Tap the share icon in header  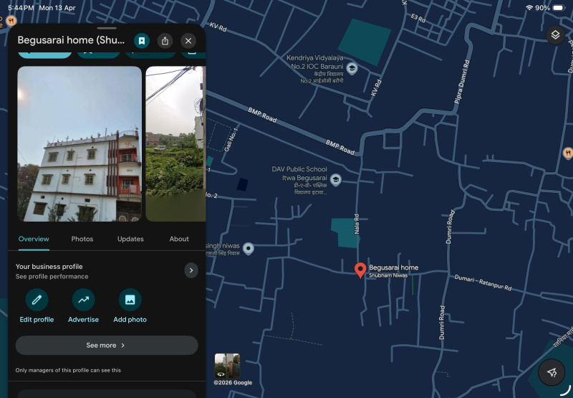pyautogui.click(x=165, y=41)
